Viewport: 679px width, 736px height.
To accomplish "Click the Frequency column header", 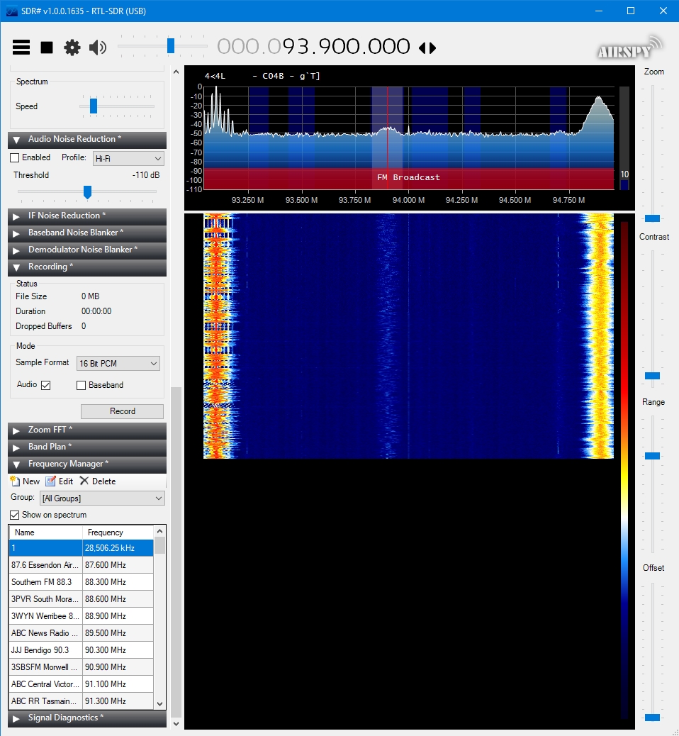I will point(118,533).
